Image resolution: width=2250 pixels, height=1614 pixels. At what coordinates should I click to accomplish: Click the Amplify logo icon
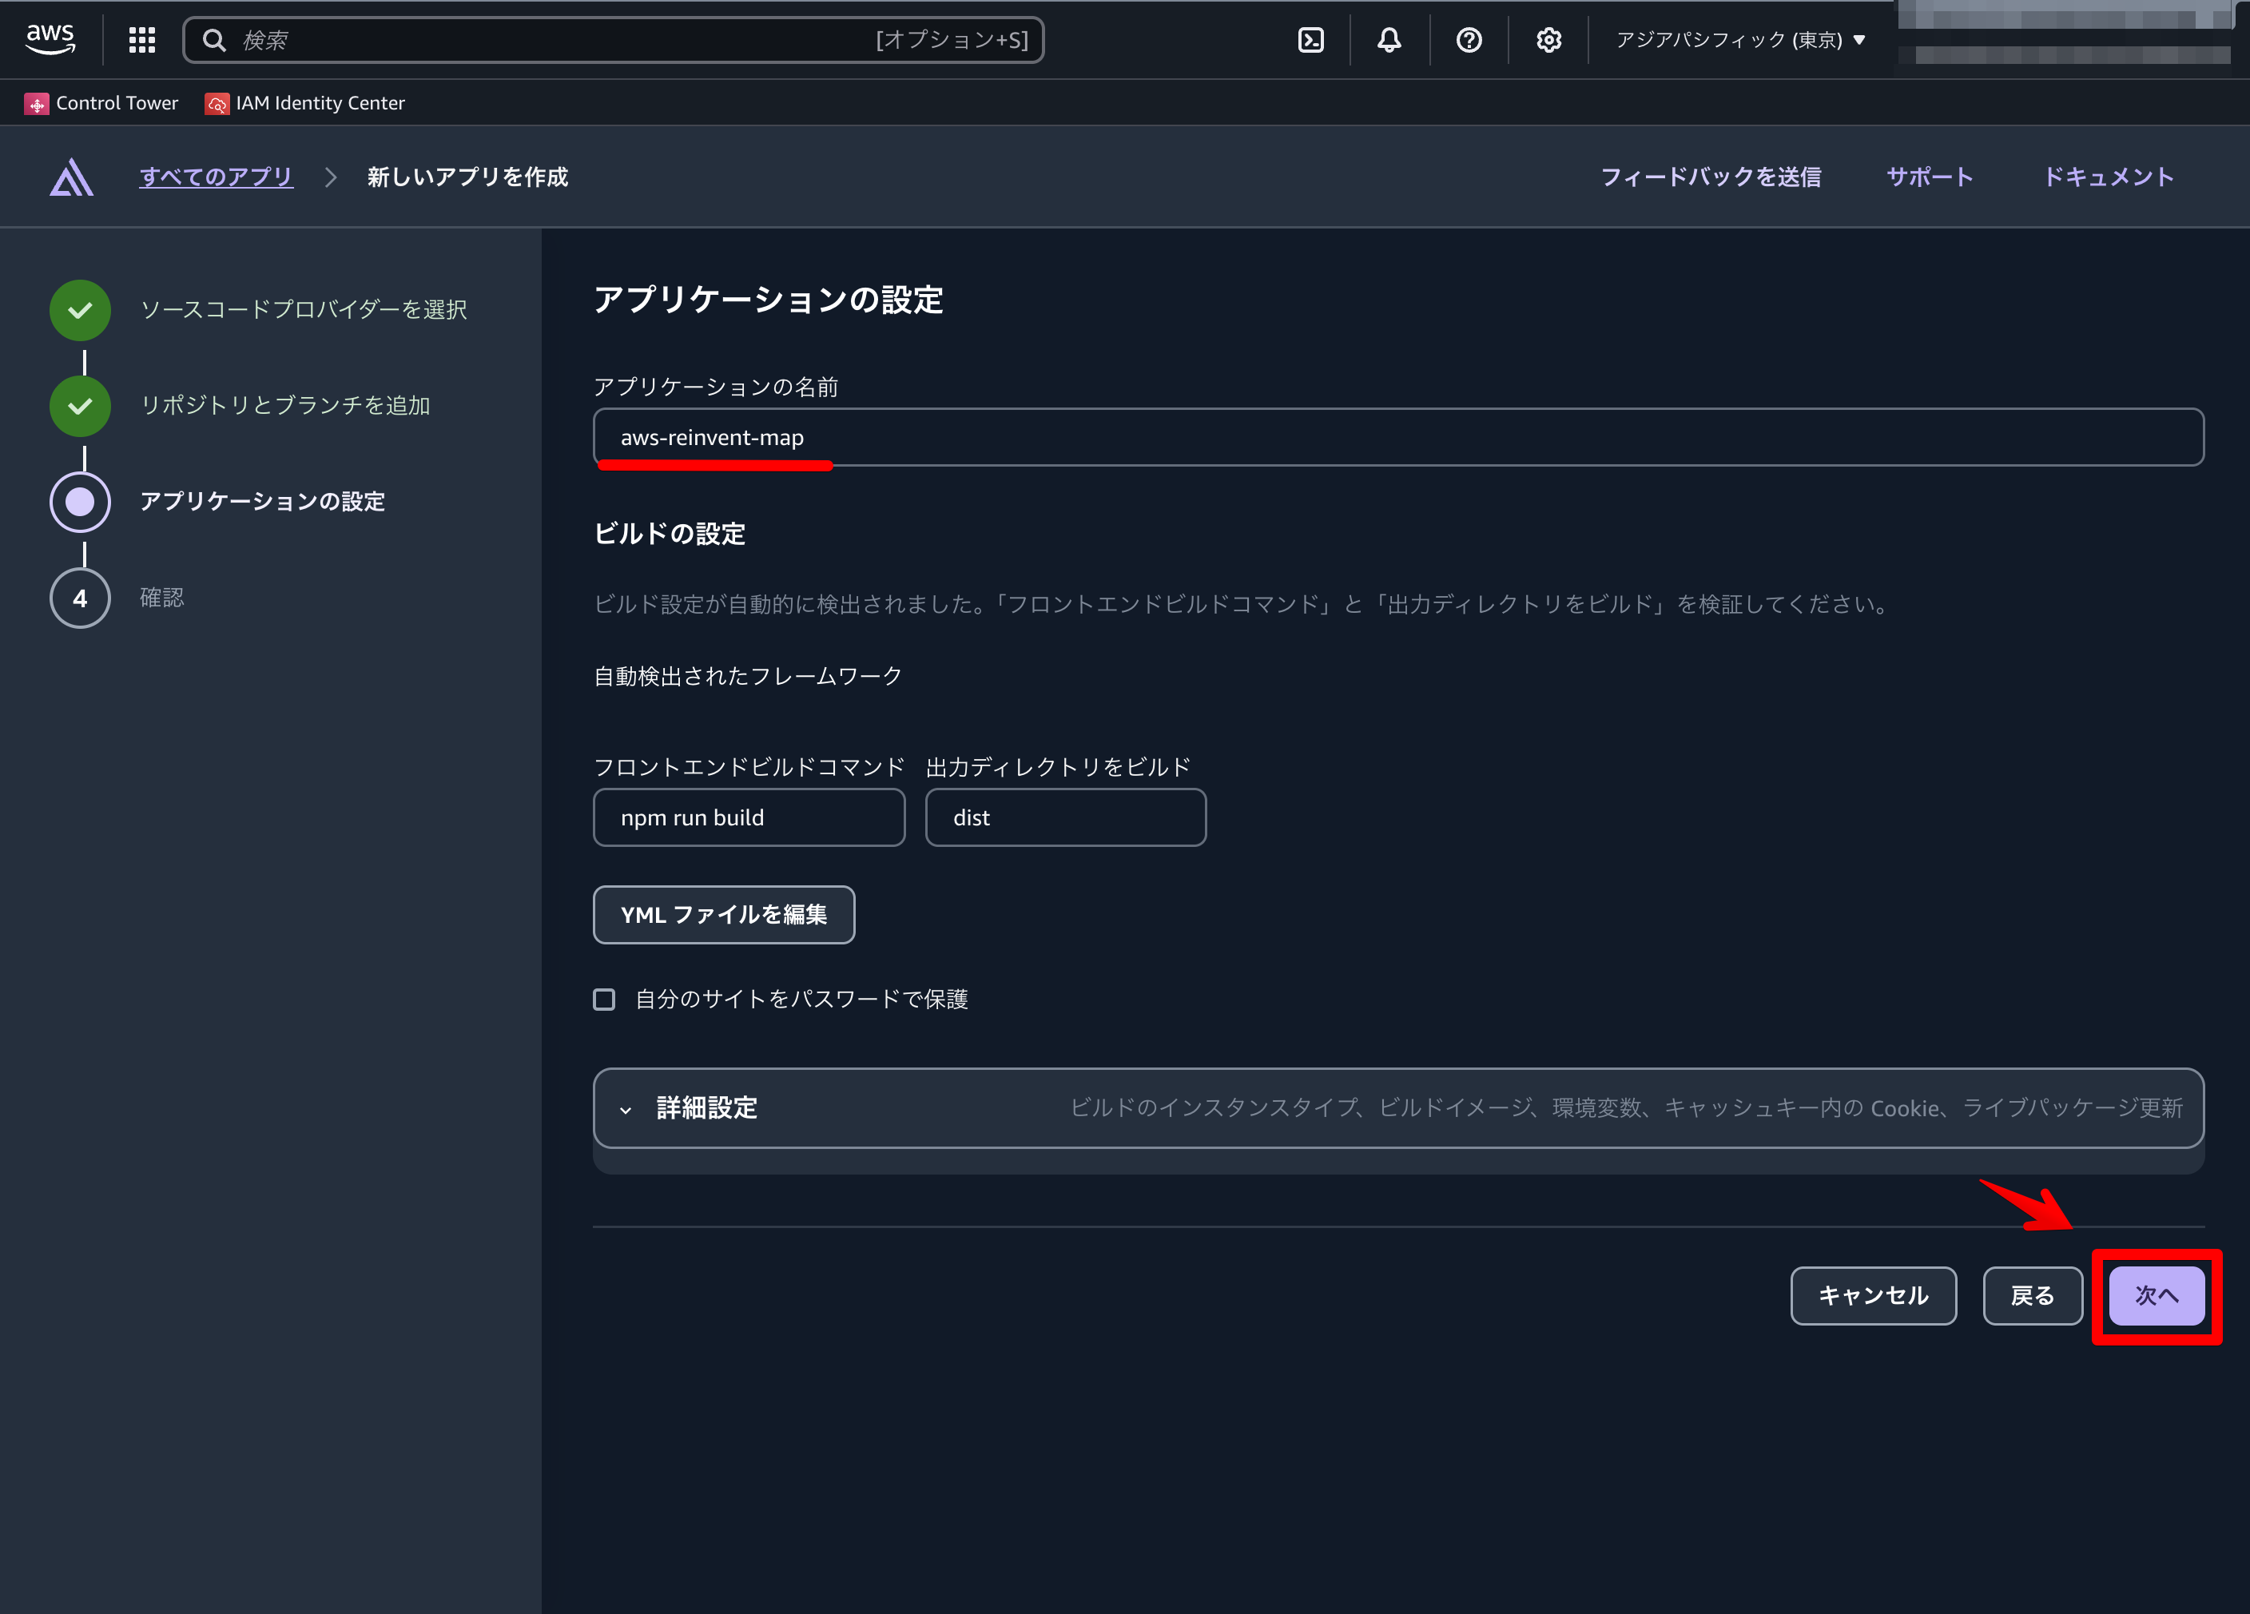pyautogui.click(x=71, y=177)
